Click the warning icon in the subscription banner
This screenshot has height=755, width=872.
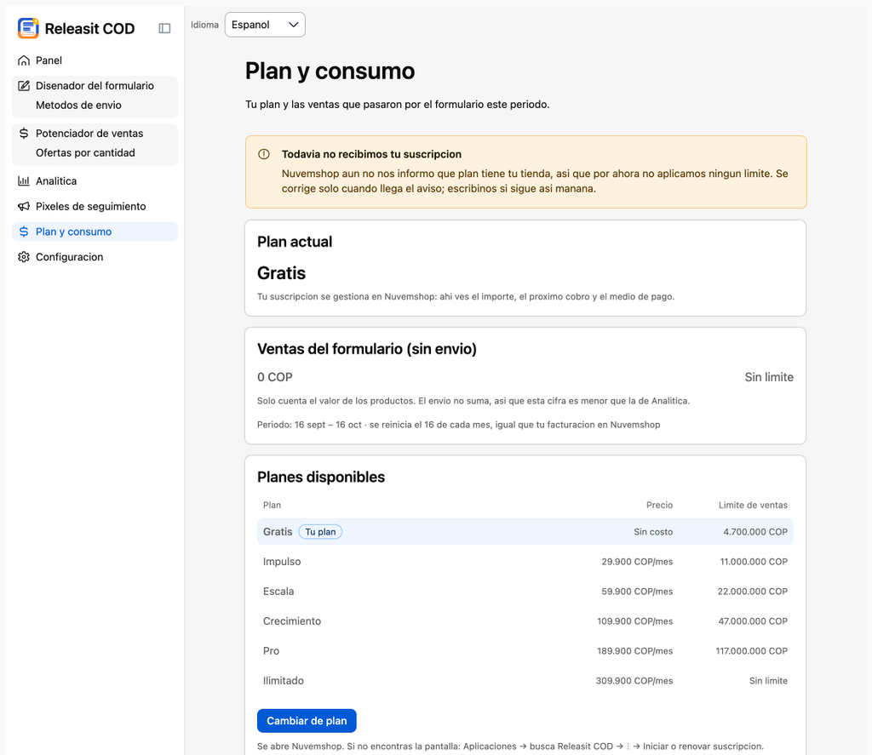pyautogui.click(x=264, y=154)
